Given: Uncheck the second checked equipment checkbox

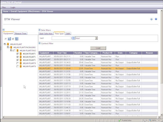Looking at the screenshot, I should pos(18,57).
